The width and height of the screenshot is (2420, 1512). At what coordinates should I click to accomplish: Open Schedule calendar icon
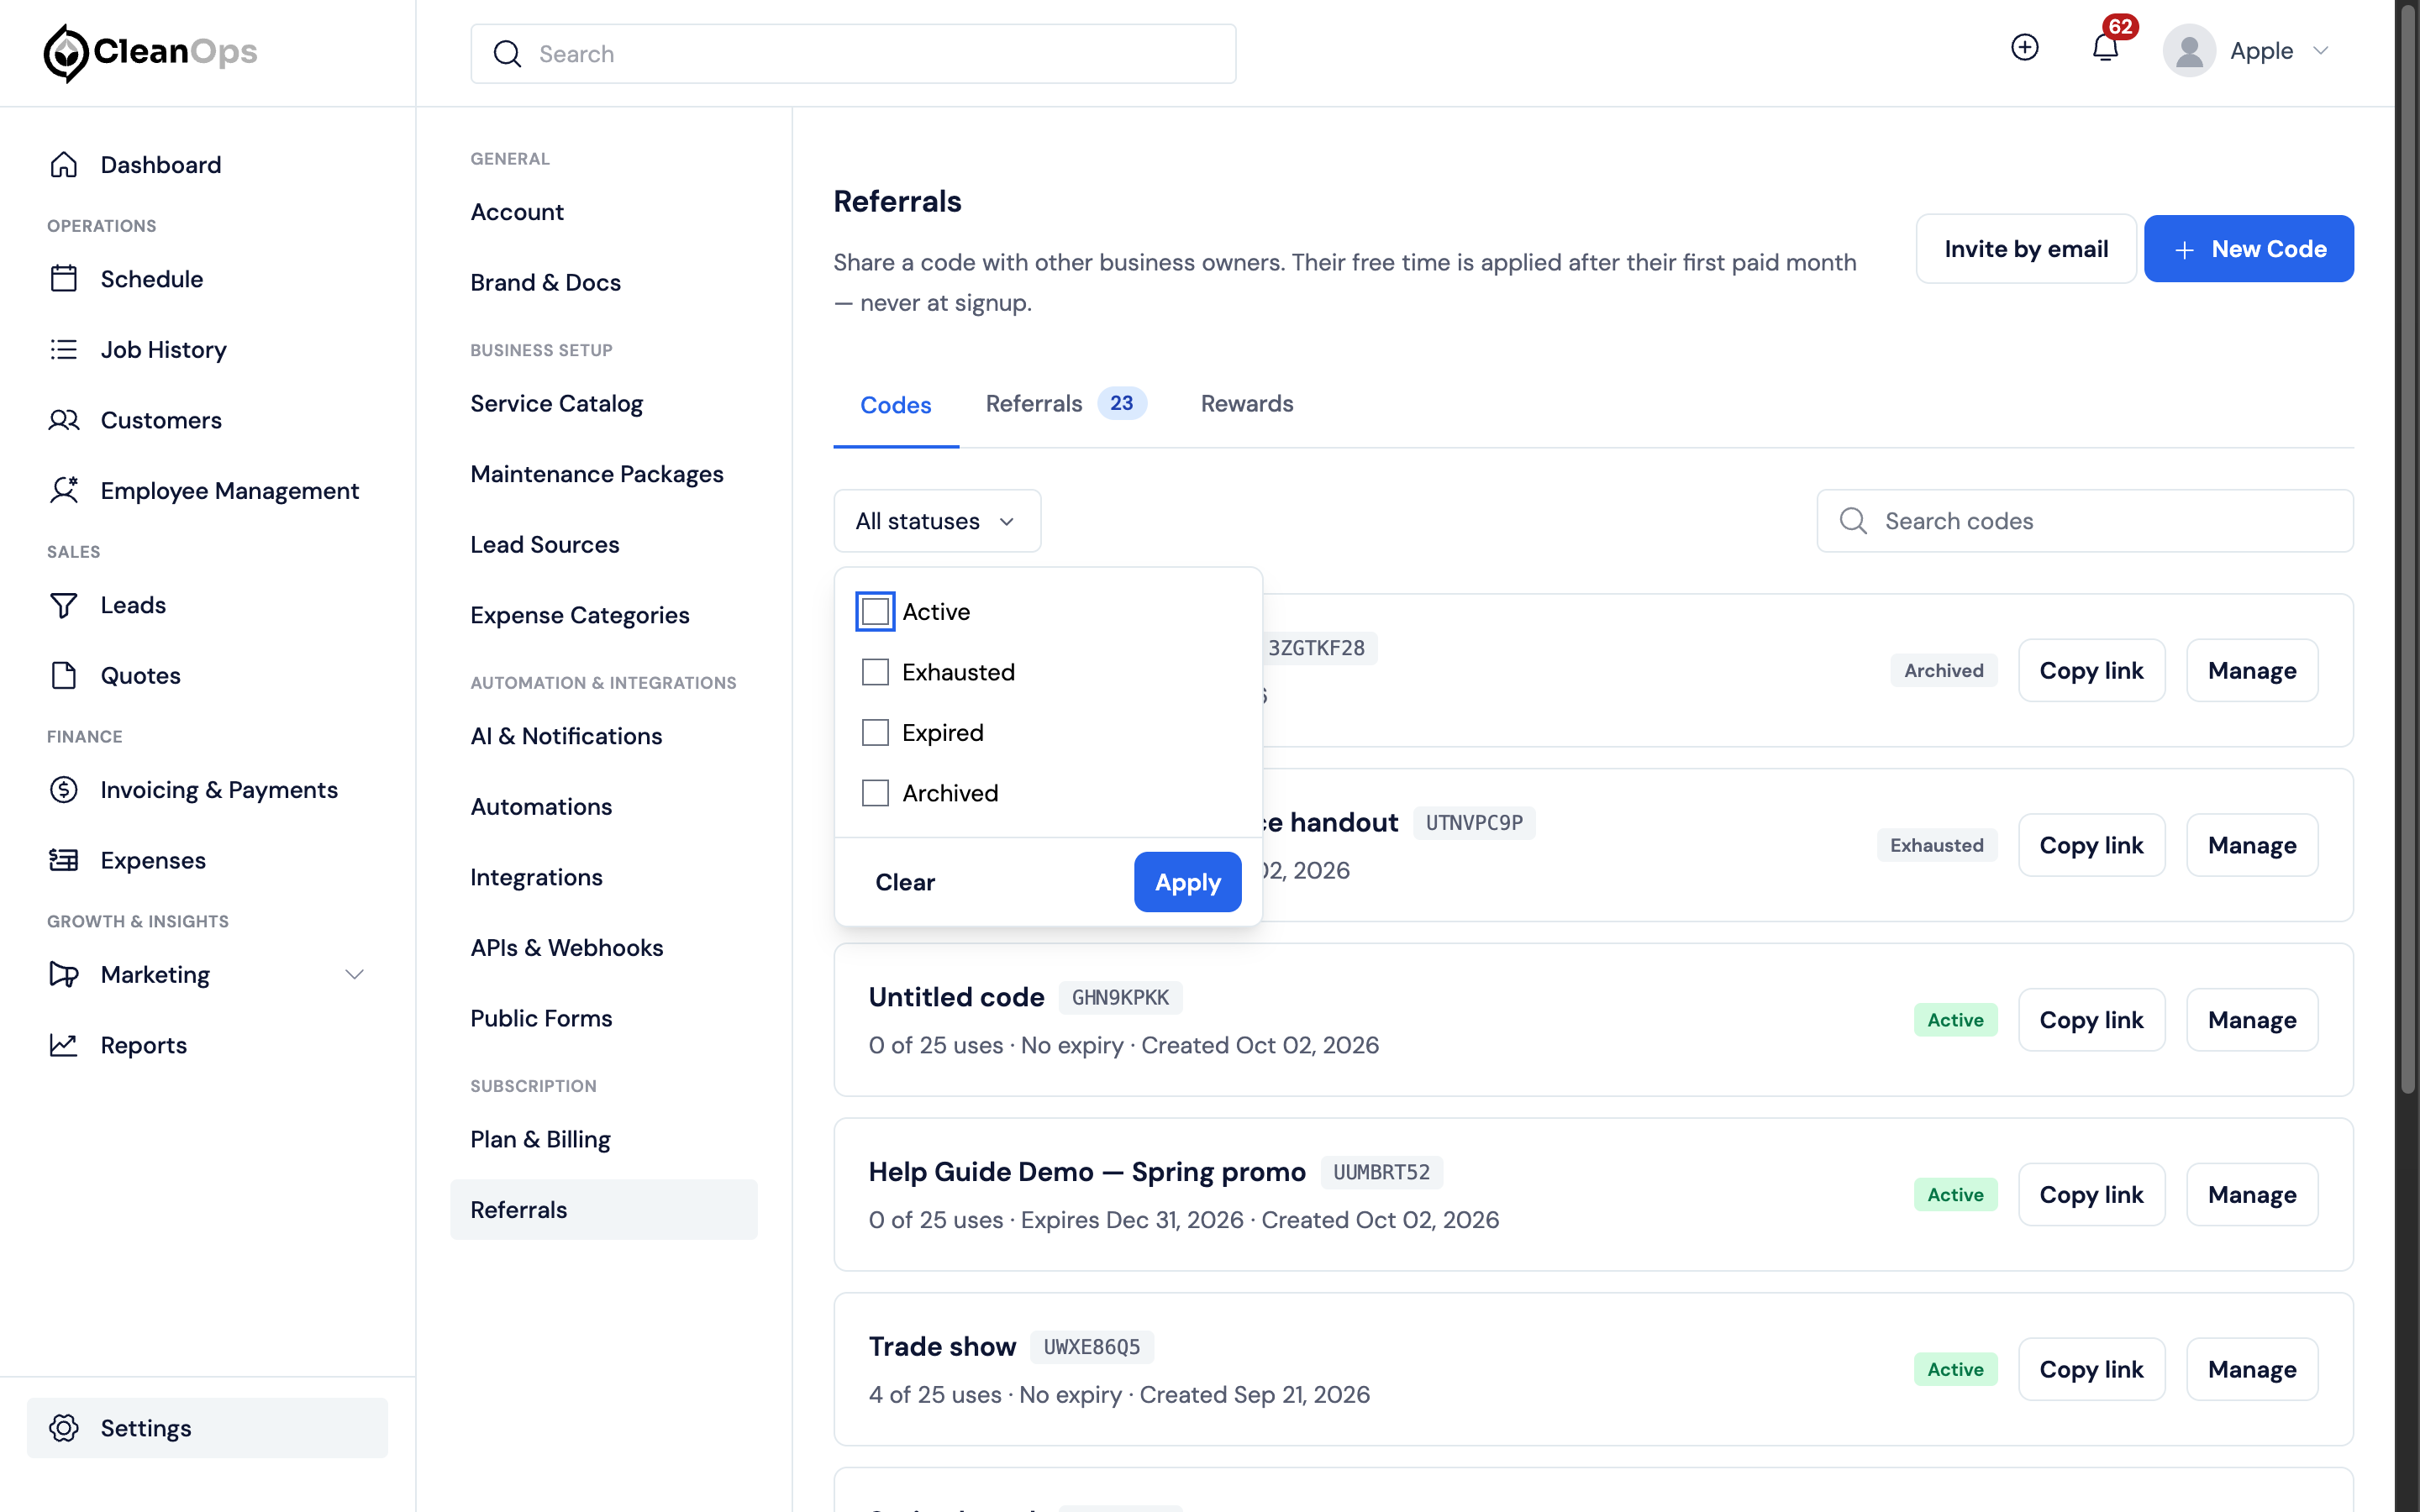[64, 278]
